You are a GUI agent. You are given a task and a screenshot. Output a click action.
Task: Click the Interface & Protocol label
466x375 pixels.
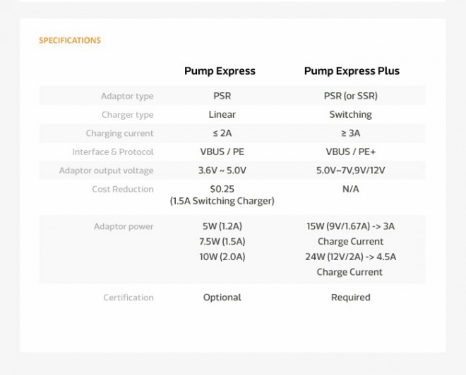pyautogui.click(x=113, y=152)
